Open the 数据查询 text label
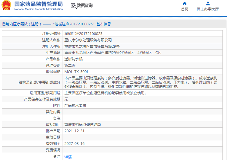 click(x=85, y=6)
